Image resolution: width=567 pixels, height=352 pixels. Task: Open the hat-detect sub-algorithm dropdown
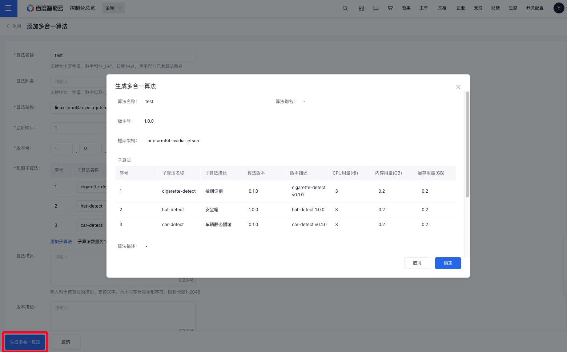point(92,206)
